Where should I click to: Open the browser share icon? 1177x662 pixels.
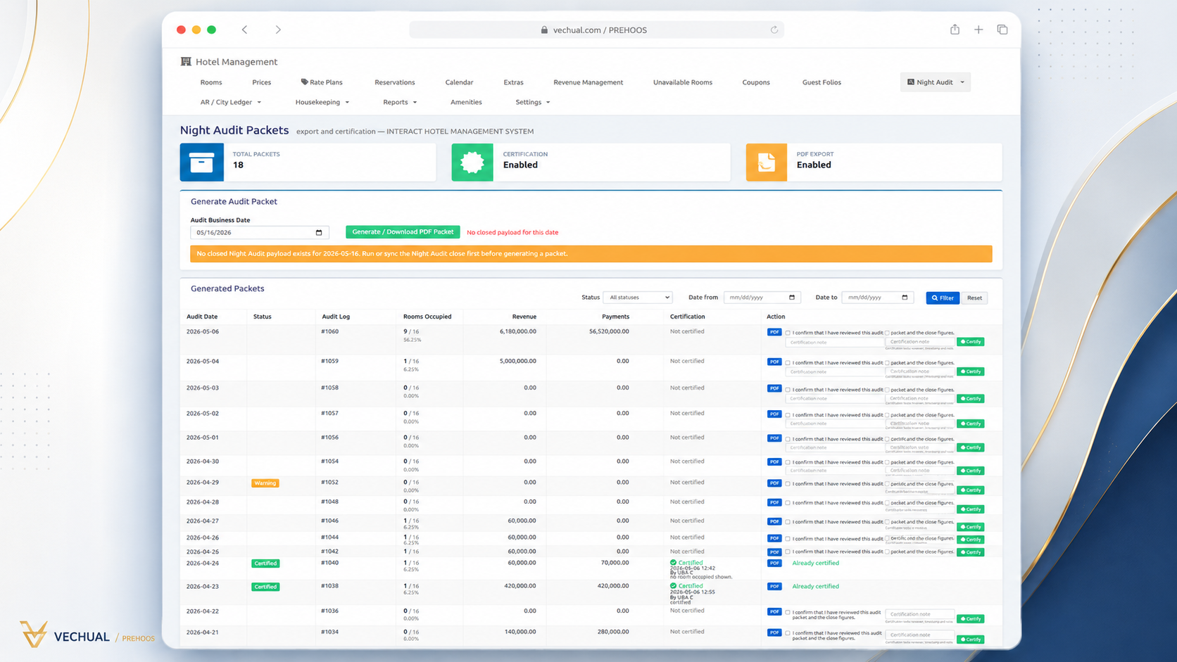pos(955,30)
